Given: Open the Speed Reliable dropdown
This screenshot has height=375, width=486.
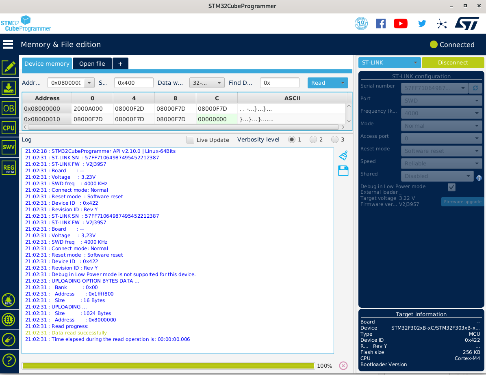Looking at the screenshot, I should pyautogui.click(x=441, y=163).
